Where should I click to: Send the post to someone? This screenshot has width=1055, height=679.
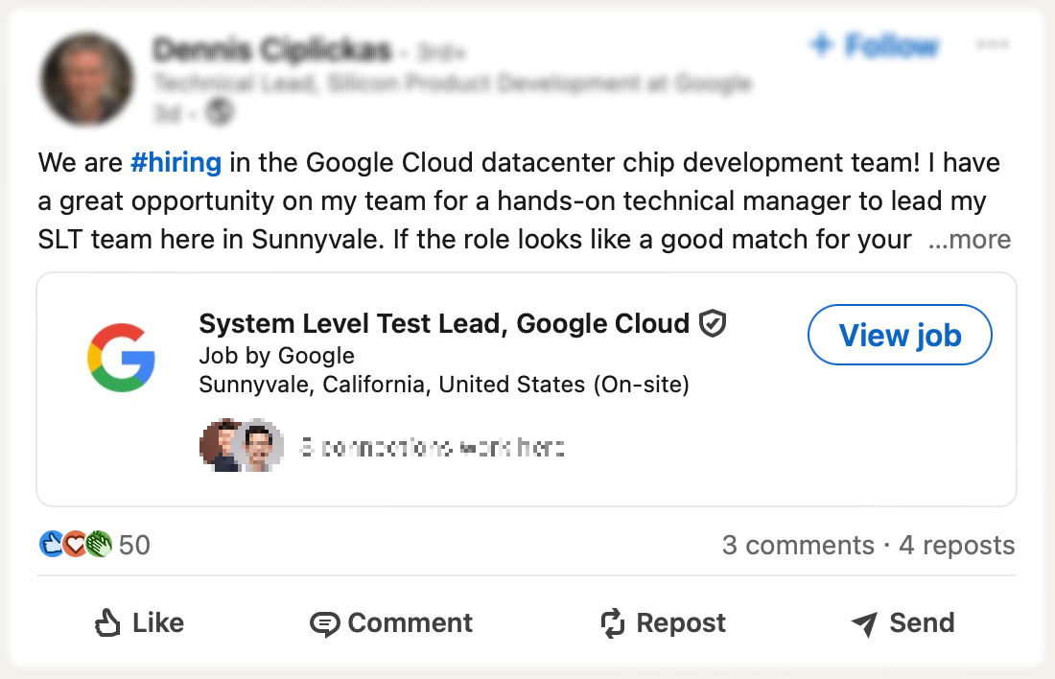[903, 623]
